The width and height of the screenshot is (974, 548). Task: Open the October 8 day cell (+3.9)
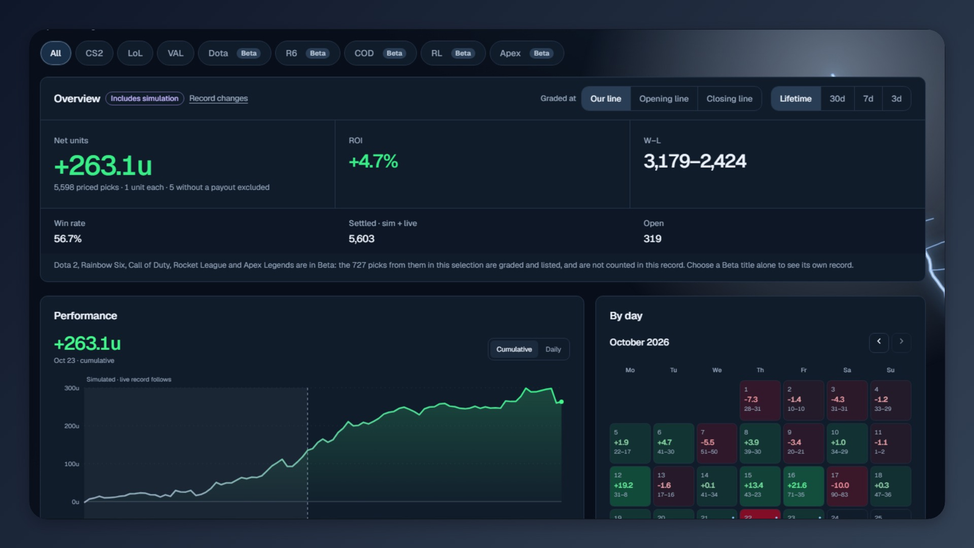760,443
